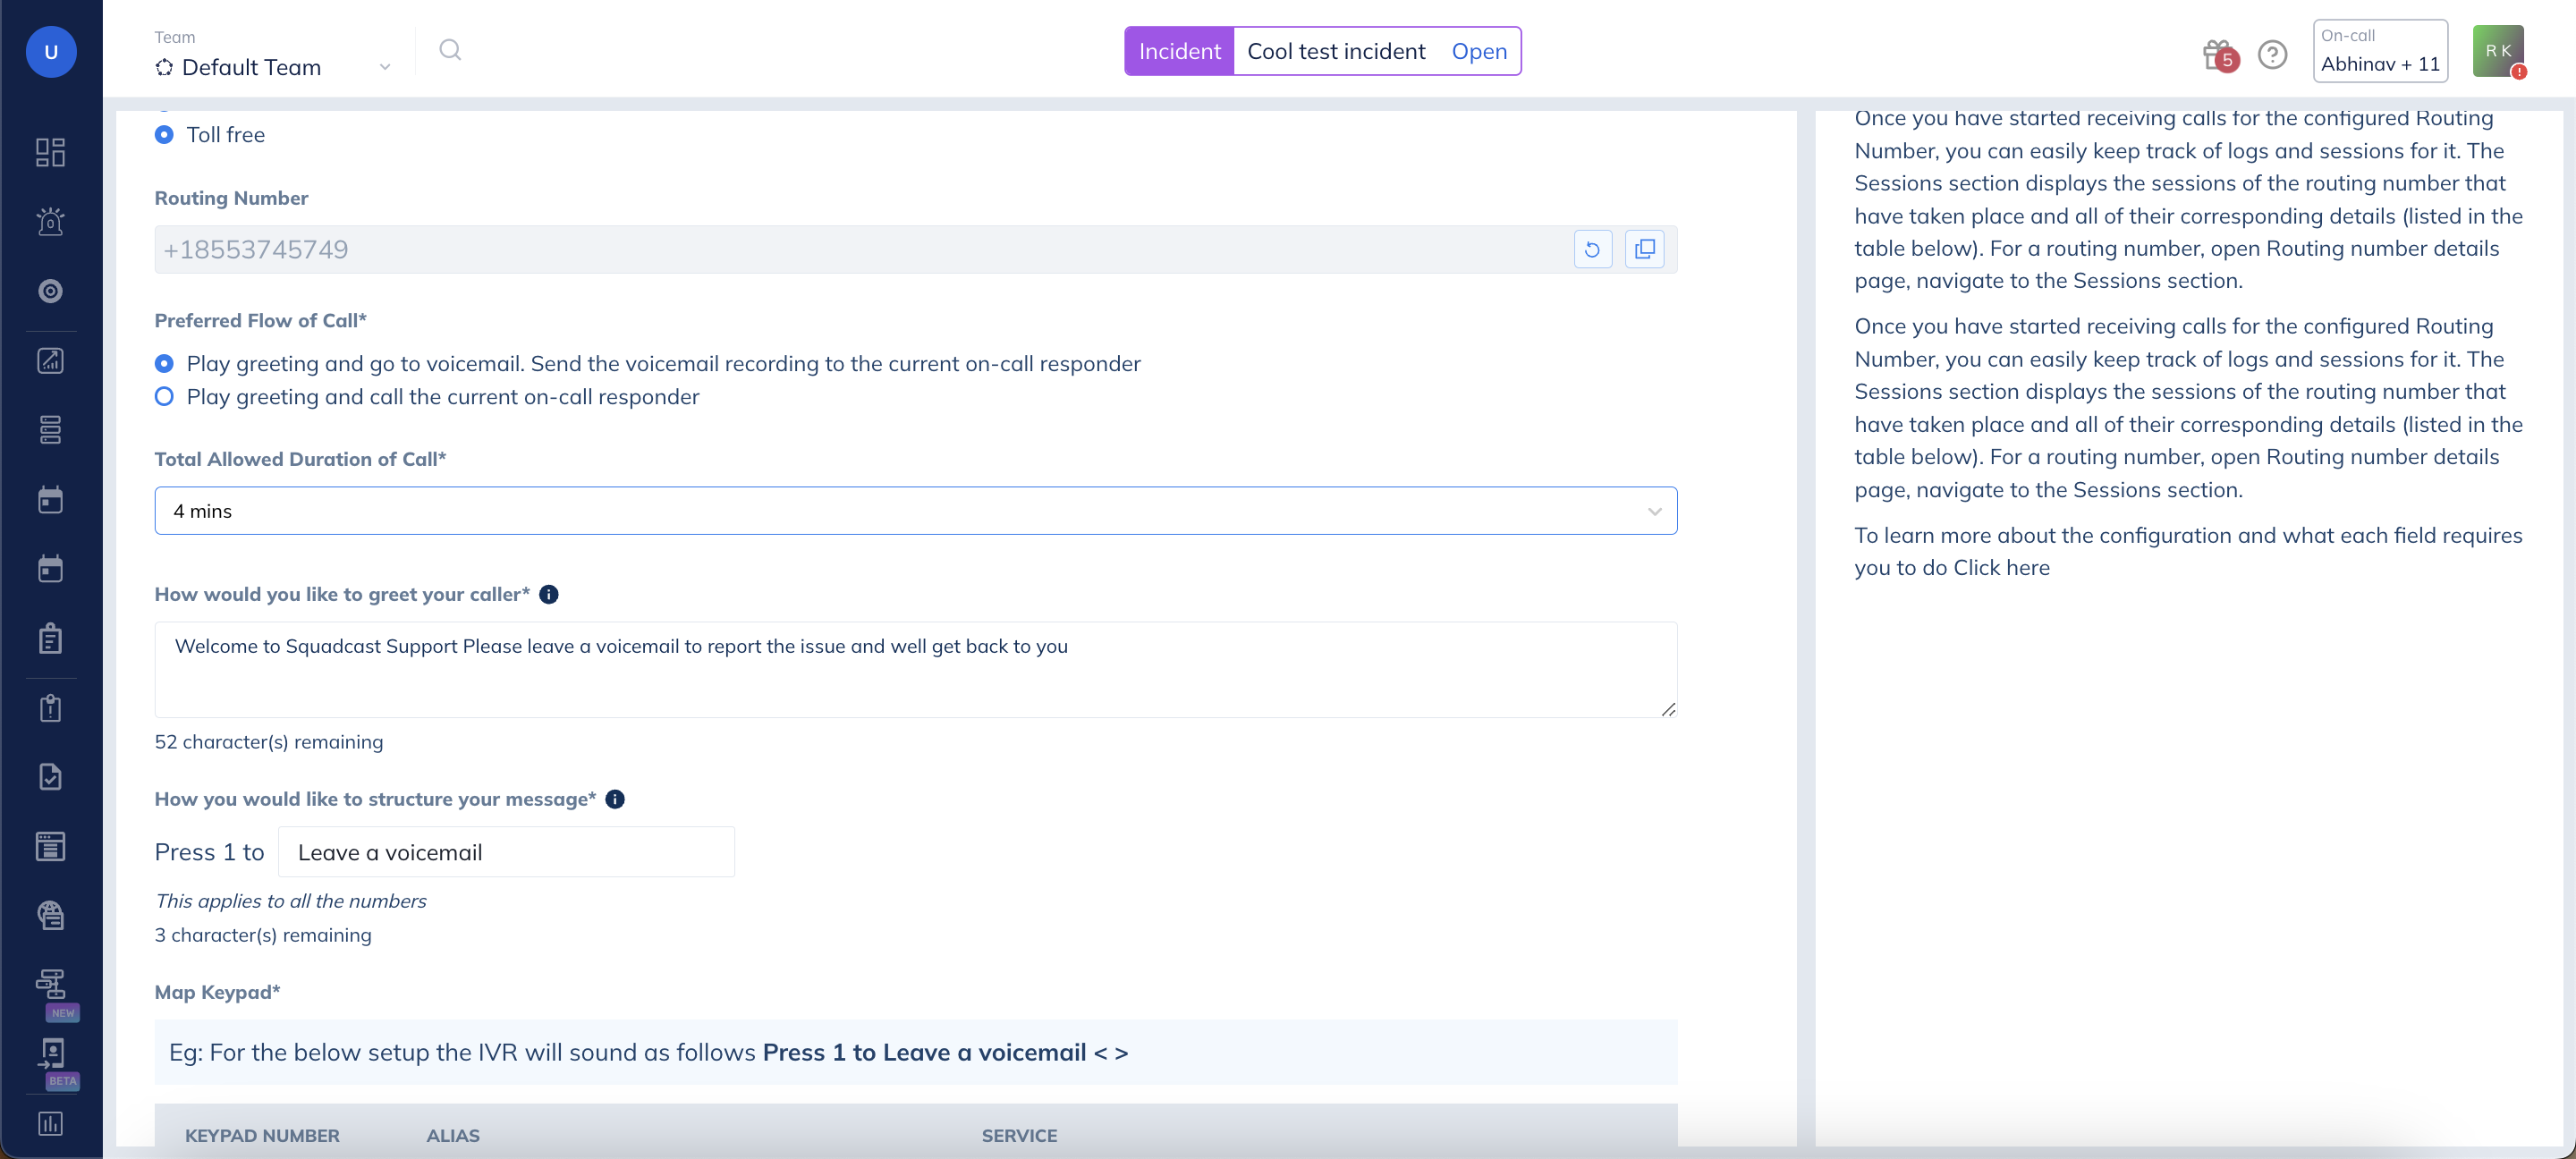Click info icon beside greet your caller
2576x1159 pixels.
click(x=548, y=595)
